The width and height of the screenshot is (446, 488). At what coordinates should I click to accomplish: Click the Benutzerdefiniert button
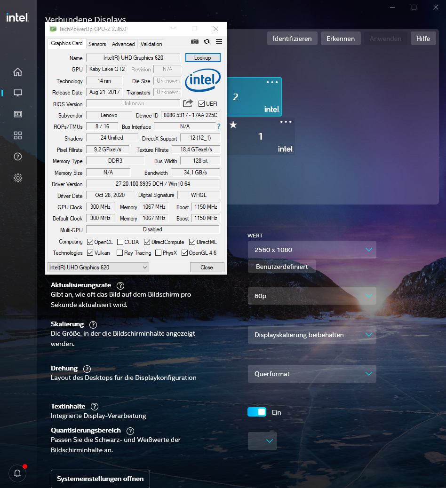(x=282, y=267)
